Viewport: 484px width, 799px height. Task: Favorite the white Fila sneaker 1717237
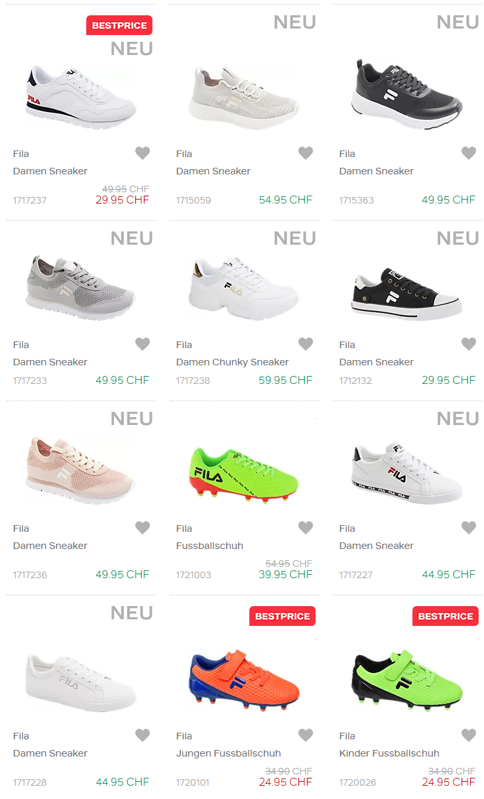point(143,153)
